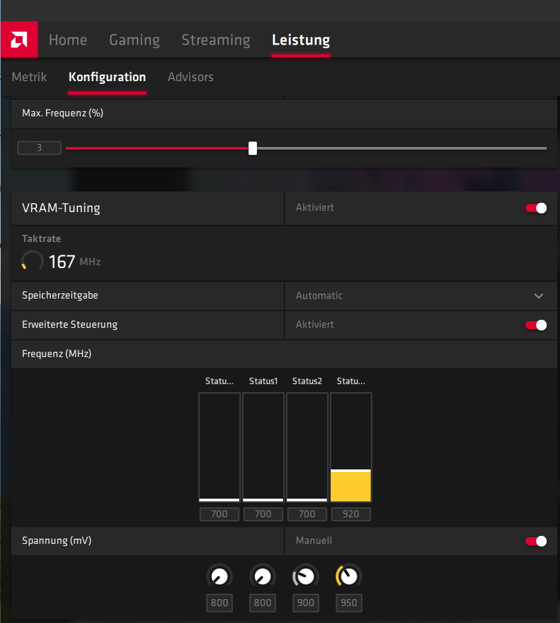560x623 pixels.
Task: Click the Taktrate gauge icon
Action: coord(32,261)
